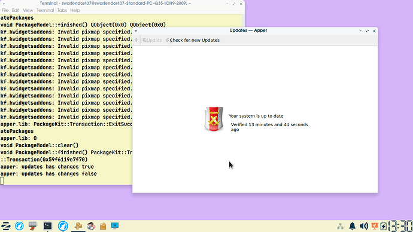This screenshot has height=232, width=413.
Task: Open the blue monitor taskbar icon
Action: tap(115, 225)
